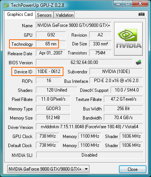Click the BIOS save chip icon
151x177 pixels.
(x=139, y=62)
